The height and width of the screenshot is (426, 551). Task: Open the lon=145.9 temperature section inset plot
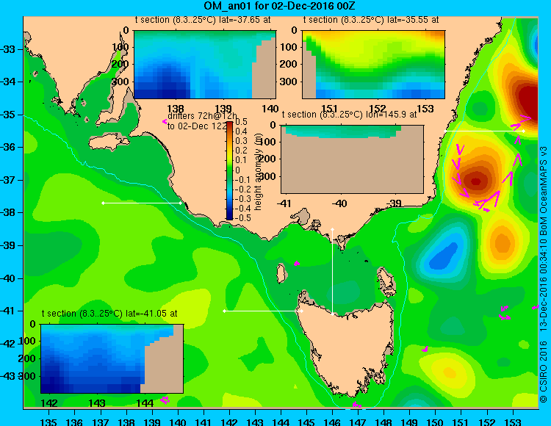pyautogui.click(x=352, y=159)
